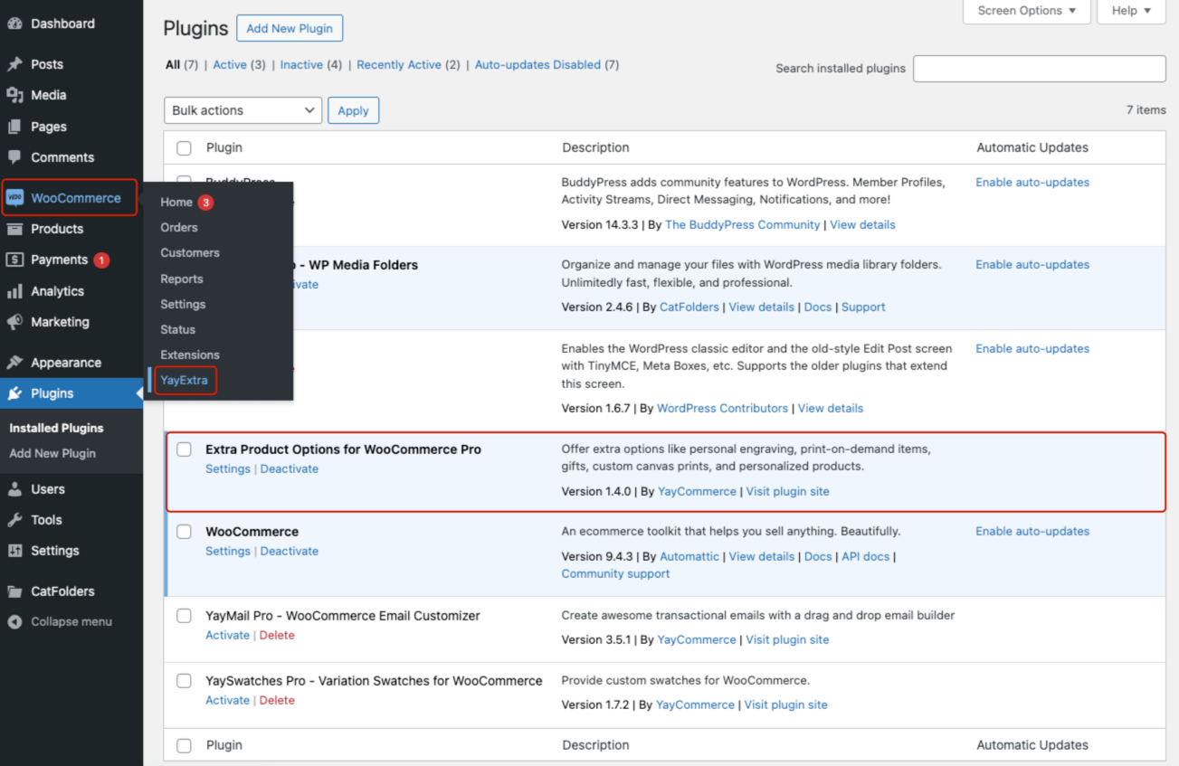
Task: Select the Products icon
Action: click(18, 229)
